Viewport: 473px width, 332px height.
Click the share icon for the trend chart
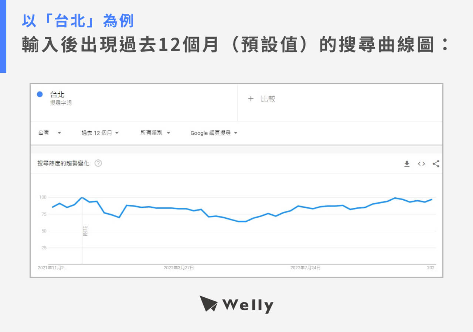(x=436, y=164)
